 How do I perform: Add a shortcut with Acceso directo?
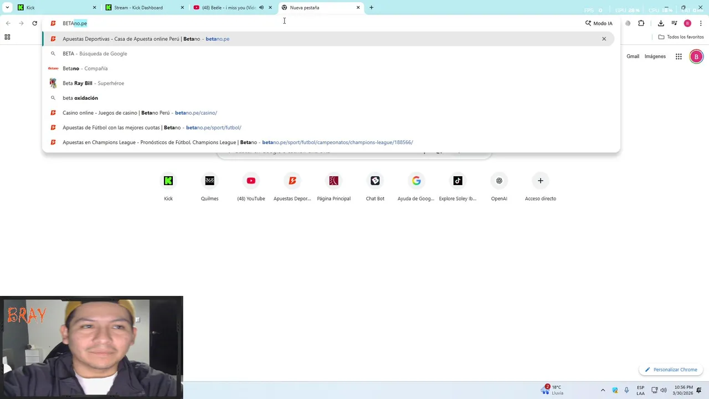[541, 187]
